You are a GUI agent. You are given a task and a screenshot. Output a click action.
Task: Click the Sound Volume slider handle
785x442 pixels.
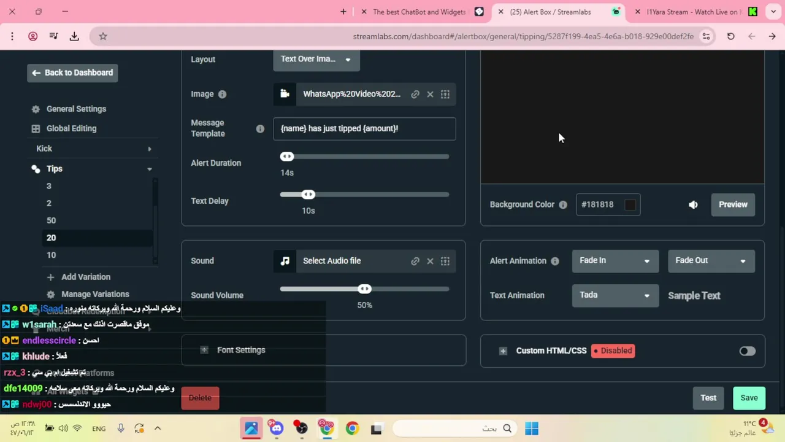click(365, 289)
